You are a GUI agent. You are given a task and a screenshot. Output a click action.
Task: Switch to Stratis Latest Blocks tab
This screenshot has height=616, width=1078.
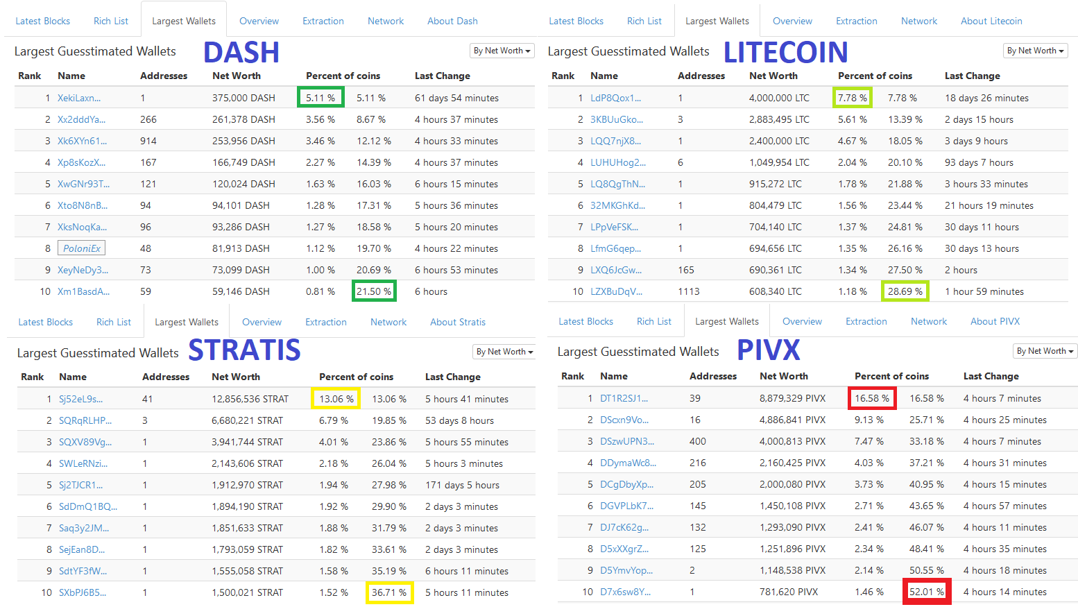(x=46, y=322)
